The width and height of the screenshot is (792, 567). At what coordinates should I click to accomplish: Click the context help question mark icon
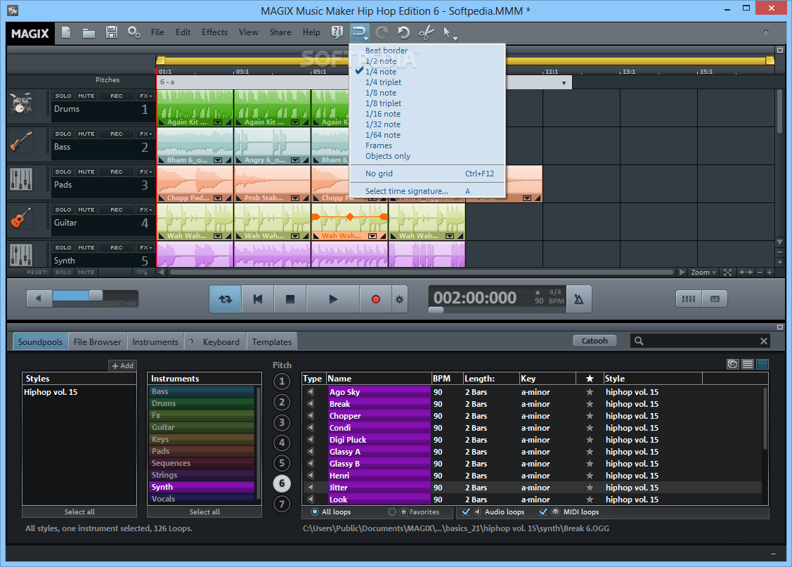[337, 32]
